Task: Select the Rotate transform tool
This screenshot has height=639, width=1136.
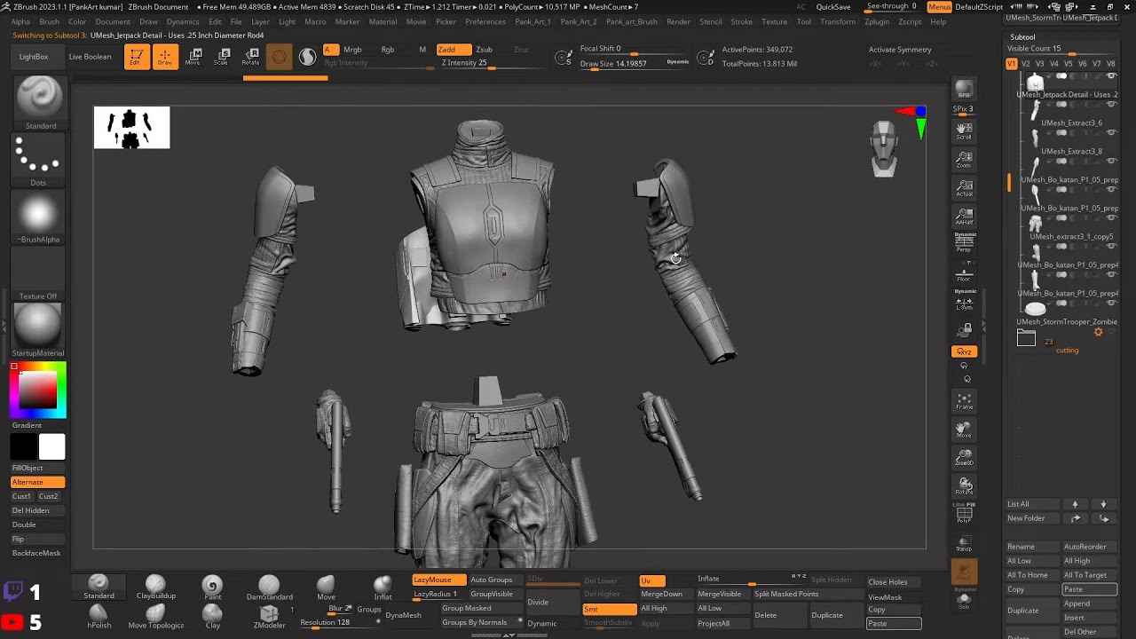Action: [x=251, y=57]
